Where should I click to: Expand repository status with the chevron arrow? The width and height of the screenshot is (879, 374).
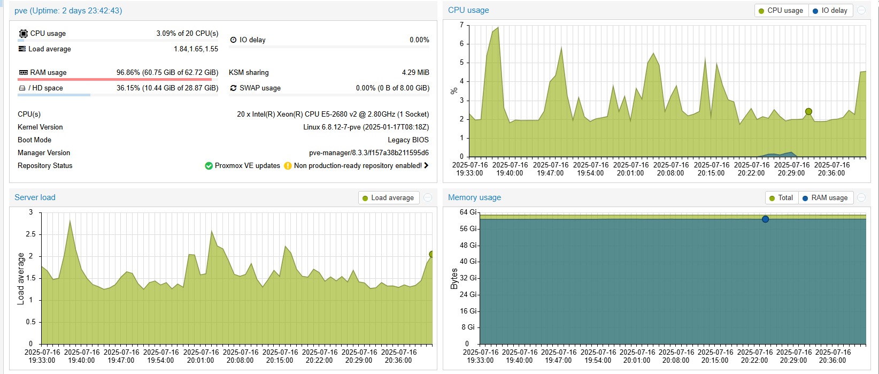[x=426, y=166]
